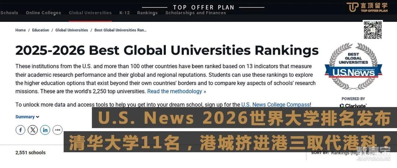
Task: Select the Global Universities nav tab
Action: click(x=90, y=13)
